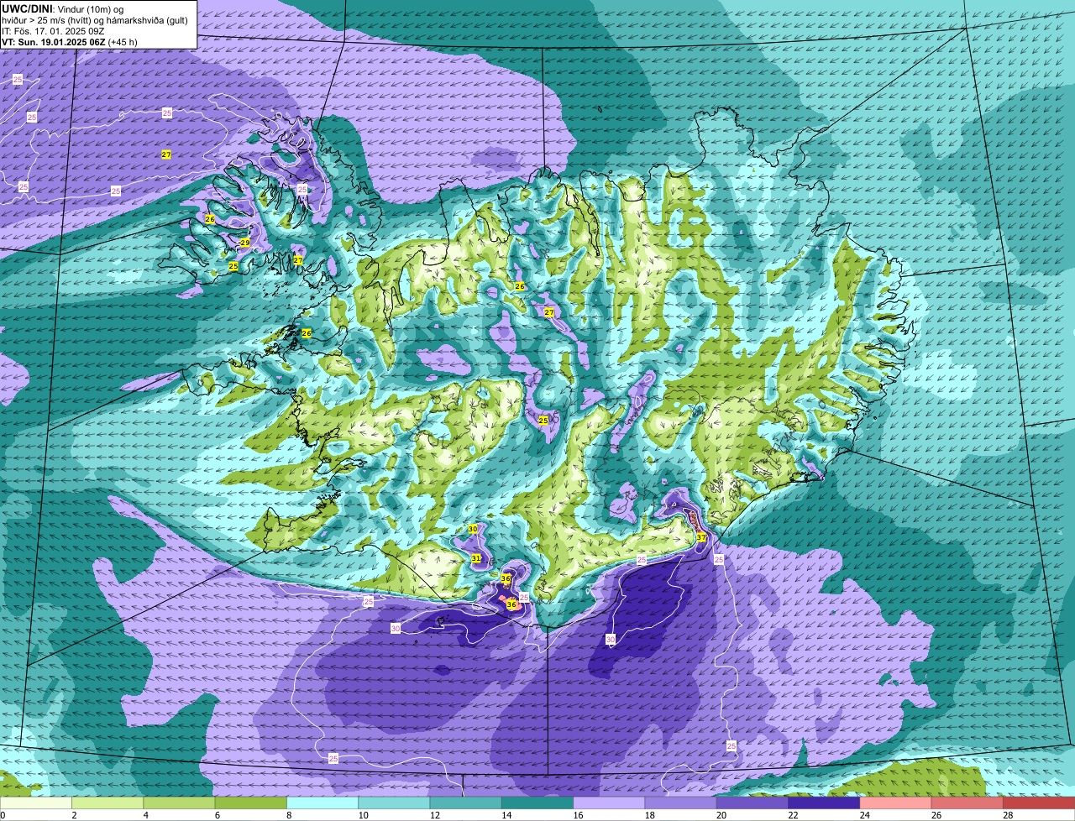Click the light lavender 16–18 m/s legend swatch
The width and height of the screenshot is (1075, 821).
tap(610, 803)
